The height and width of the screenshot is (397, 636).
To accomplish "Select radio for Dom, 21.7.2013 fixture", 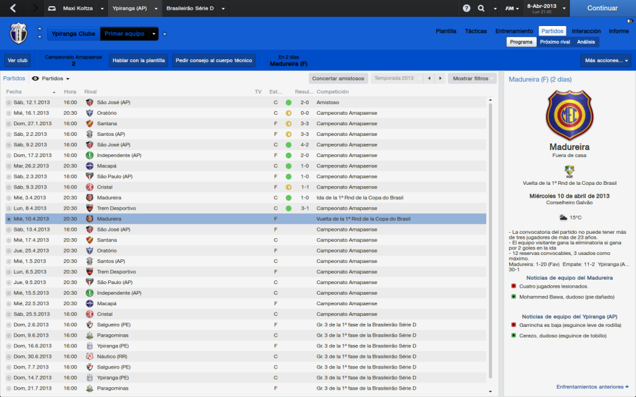I will tap(9, 388).
